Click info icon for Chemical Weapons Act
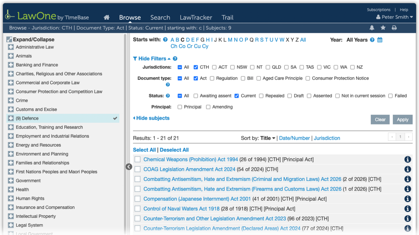This screenshot has width=419, height=235. point(408,159)
